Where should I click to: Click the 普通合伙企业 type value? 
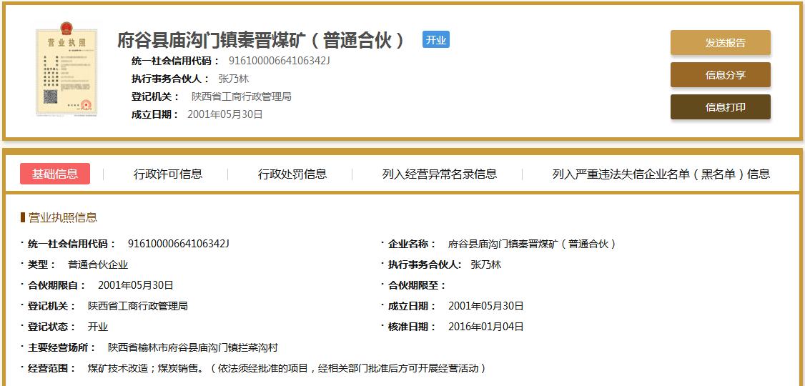click(x=98, y=264)
